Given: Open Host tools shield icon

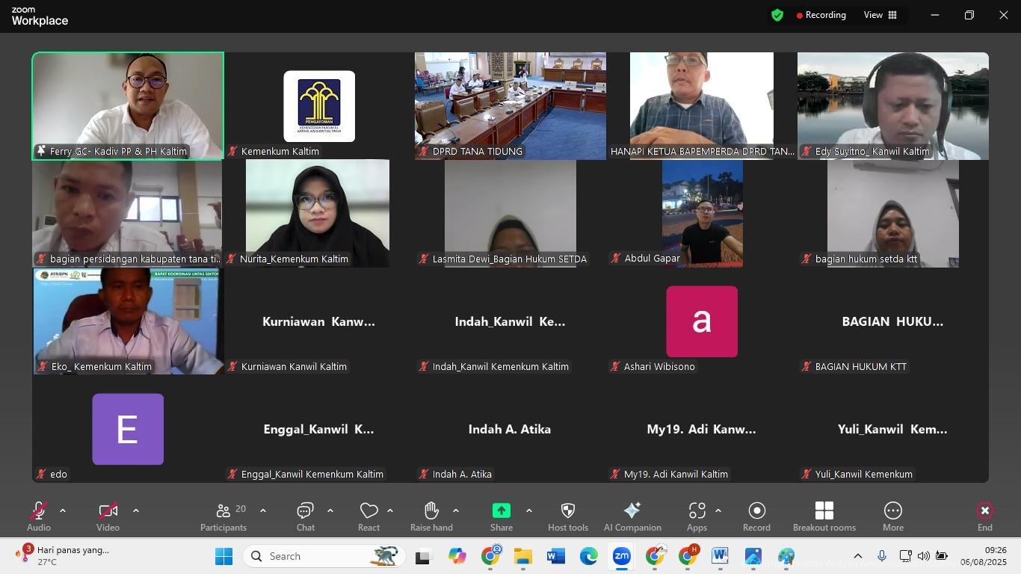Looking at the screenshot, I should coord(568,510).
